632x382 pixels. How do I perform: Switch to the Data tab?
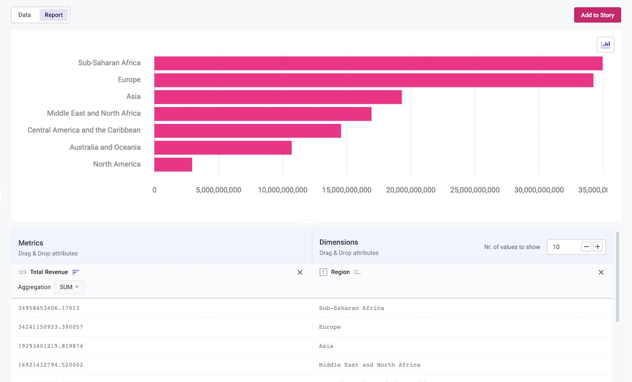[24, 15]
